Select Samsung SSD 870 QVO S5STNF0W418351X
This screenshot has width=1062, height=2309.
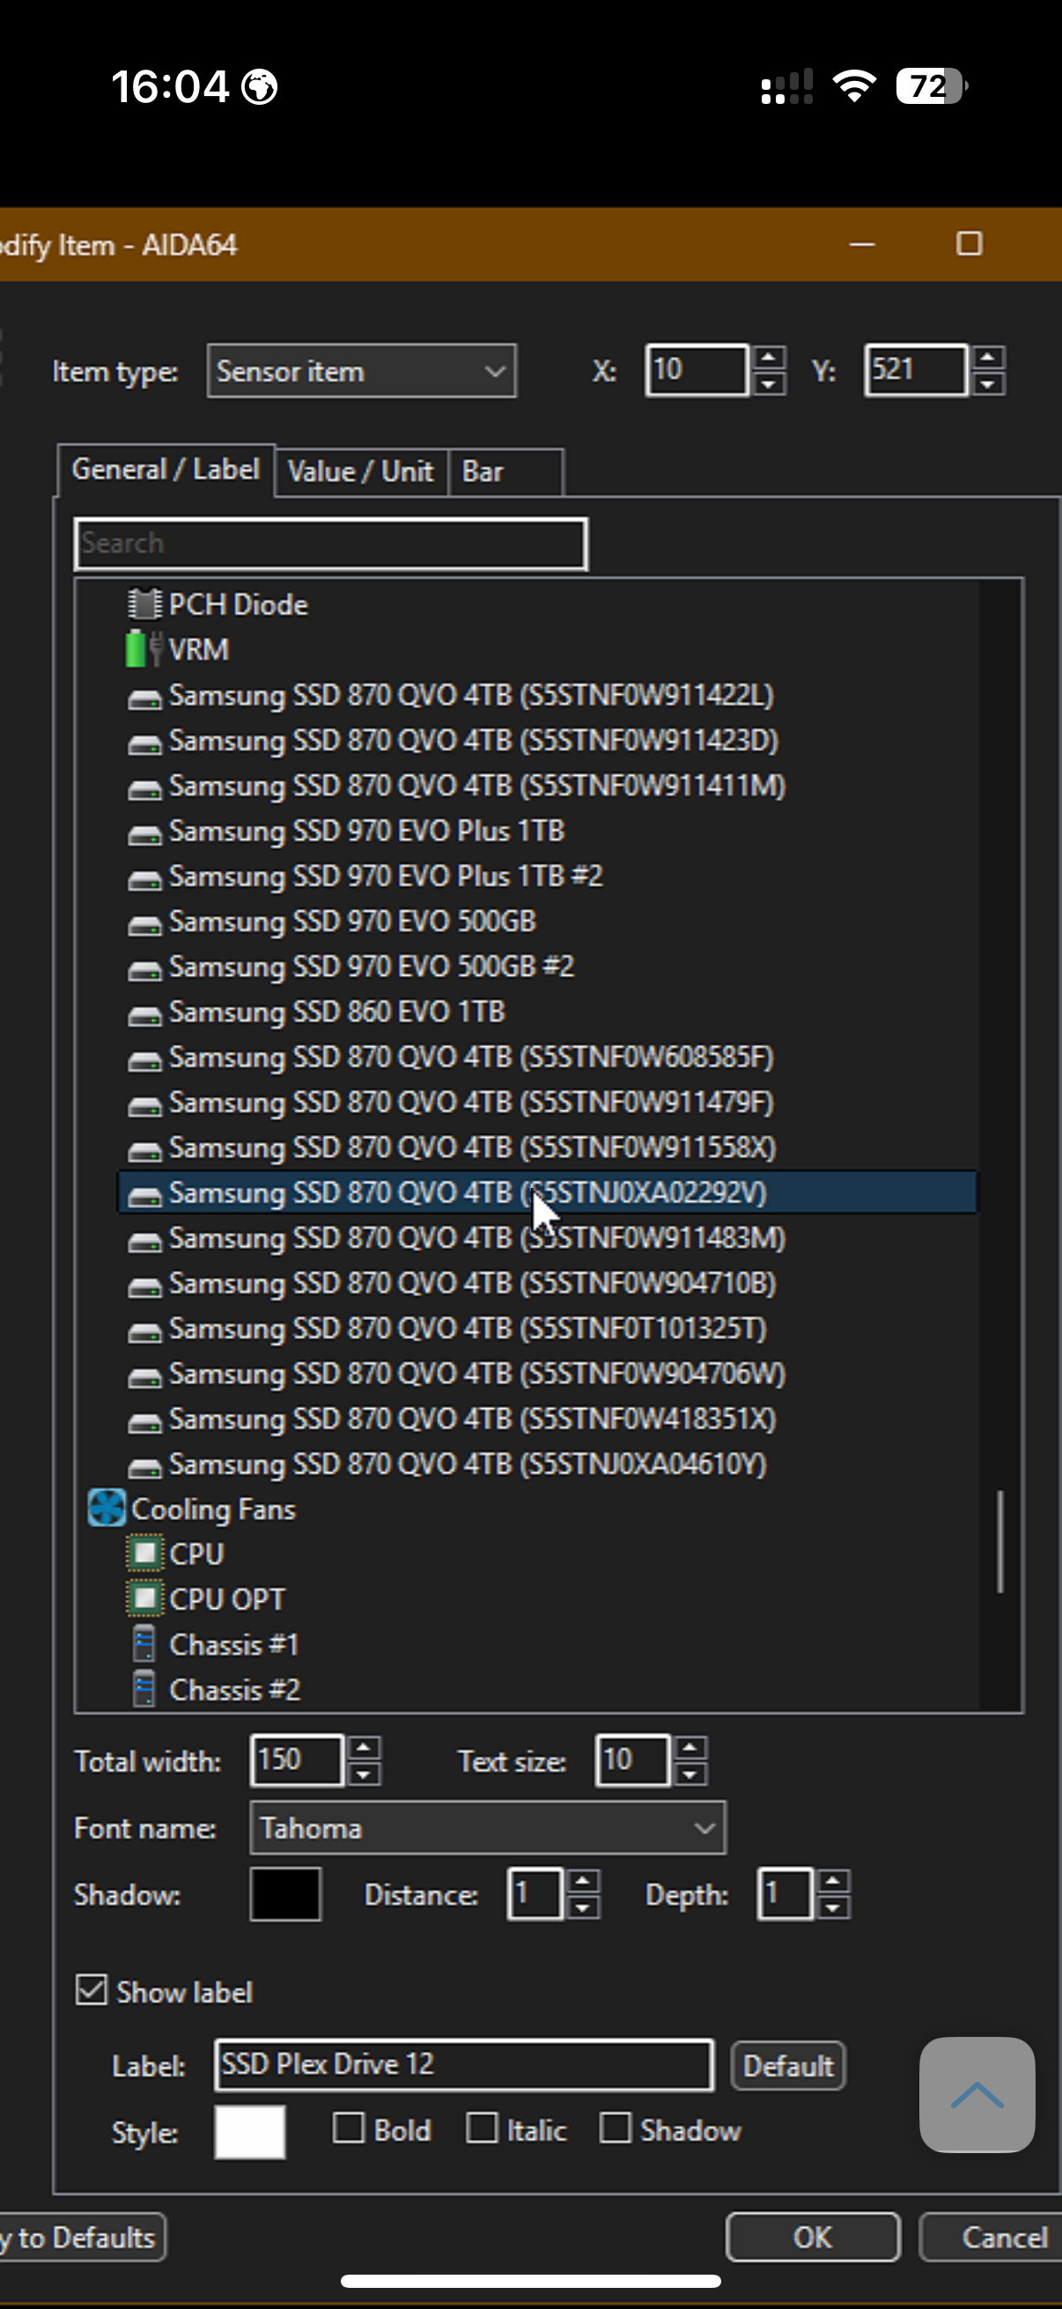(x=472, y=1418)
